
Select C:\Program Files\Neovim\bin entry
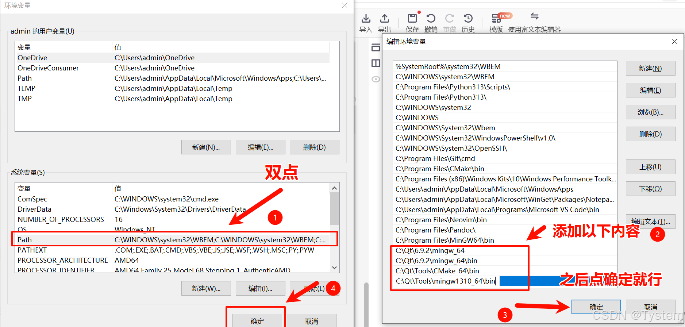(505, 220)
